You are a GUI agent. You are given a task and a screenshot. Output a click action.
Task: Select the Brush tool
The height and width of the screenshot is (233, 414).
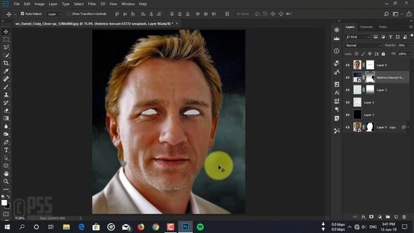(x=6, y=87)
